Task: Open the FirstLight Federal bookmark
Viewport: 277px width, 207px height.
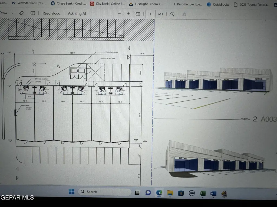Action: pyautogui.click(x=146, y=4)
